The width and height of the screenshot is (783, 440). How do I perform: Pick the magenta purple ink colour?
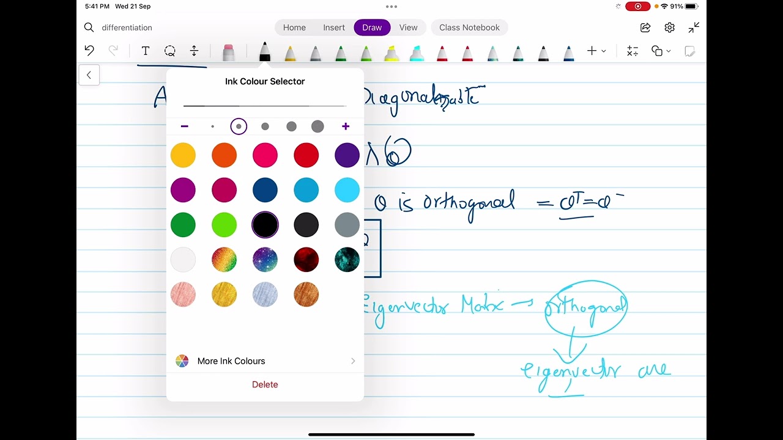(183, 190)
